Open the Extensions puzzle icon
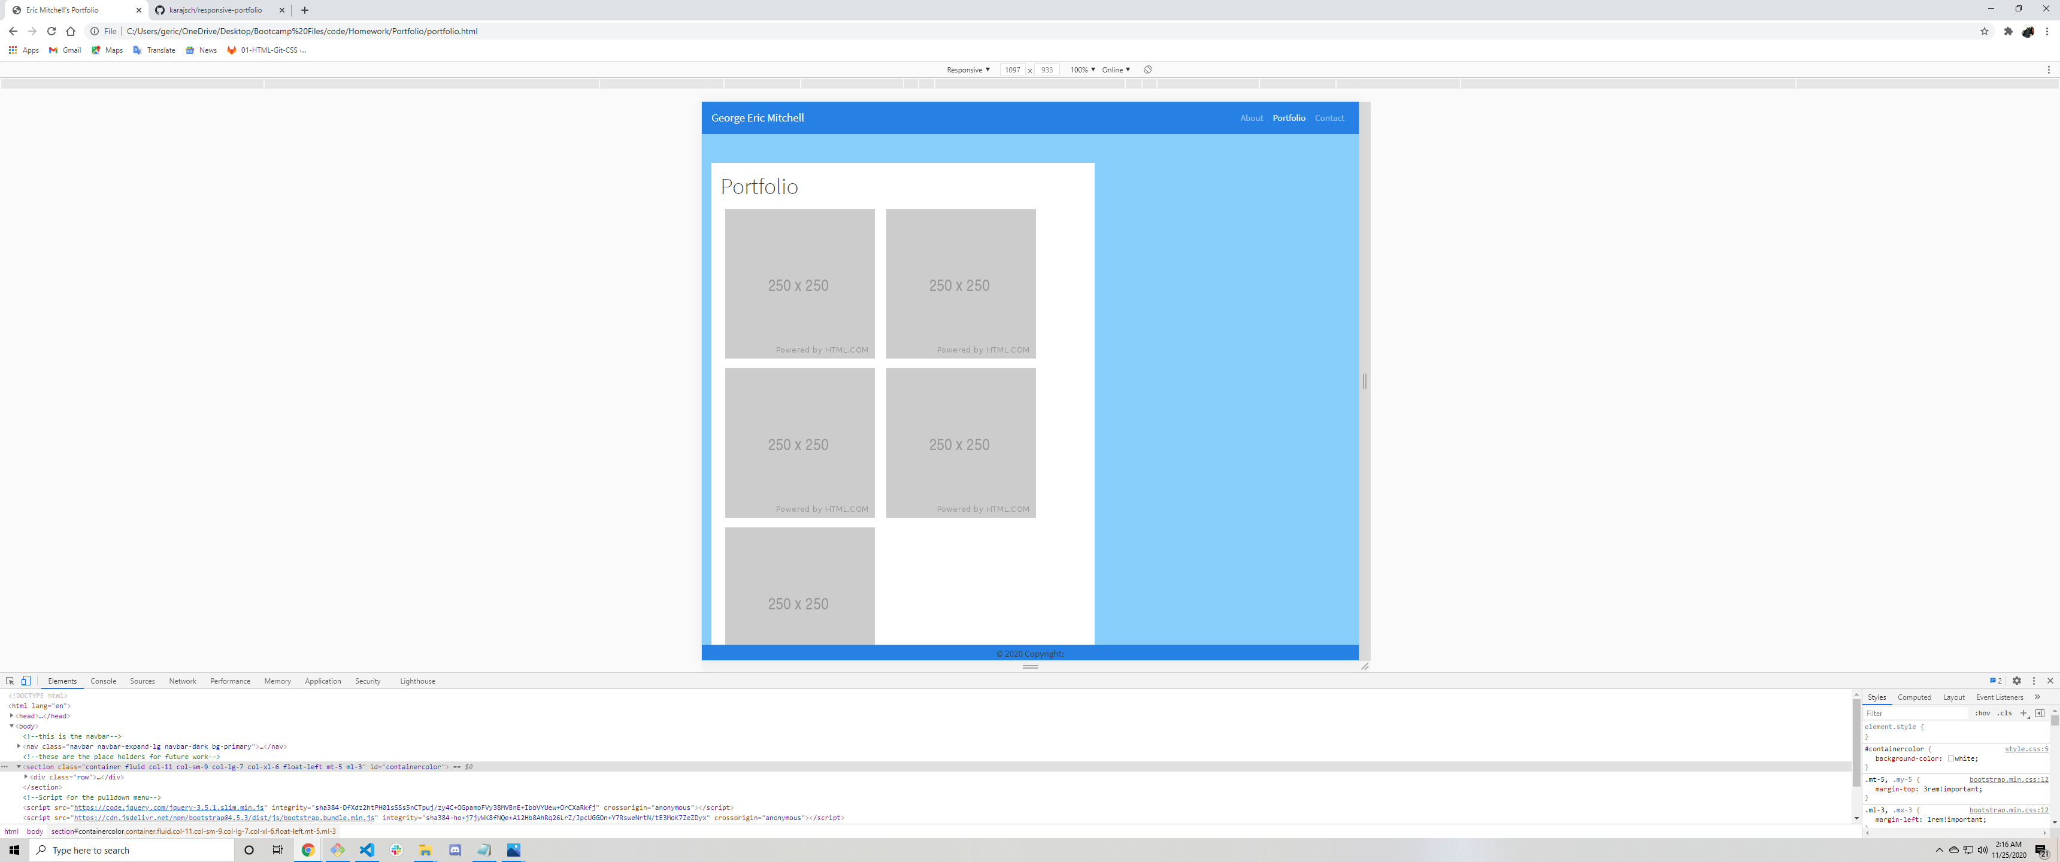 pos(2008,31)
